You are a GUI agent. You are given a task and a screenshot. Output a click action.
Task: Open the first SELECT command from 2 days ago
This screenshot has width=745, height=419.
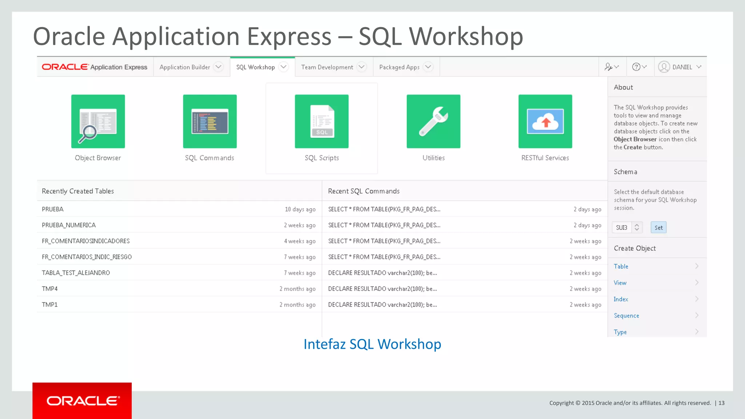(x=465, y=209)
